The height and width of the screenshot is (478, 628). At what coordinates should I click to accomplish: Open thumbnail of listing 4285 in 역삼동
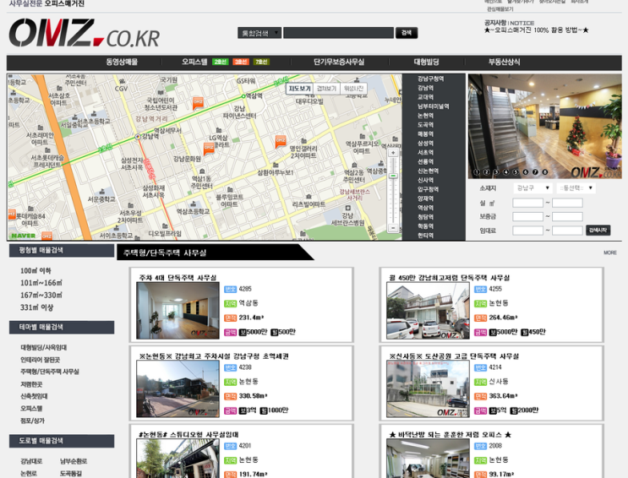tap(177, 311)
